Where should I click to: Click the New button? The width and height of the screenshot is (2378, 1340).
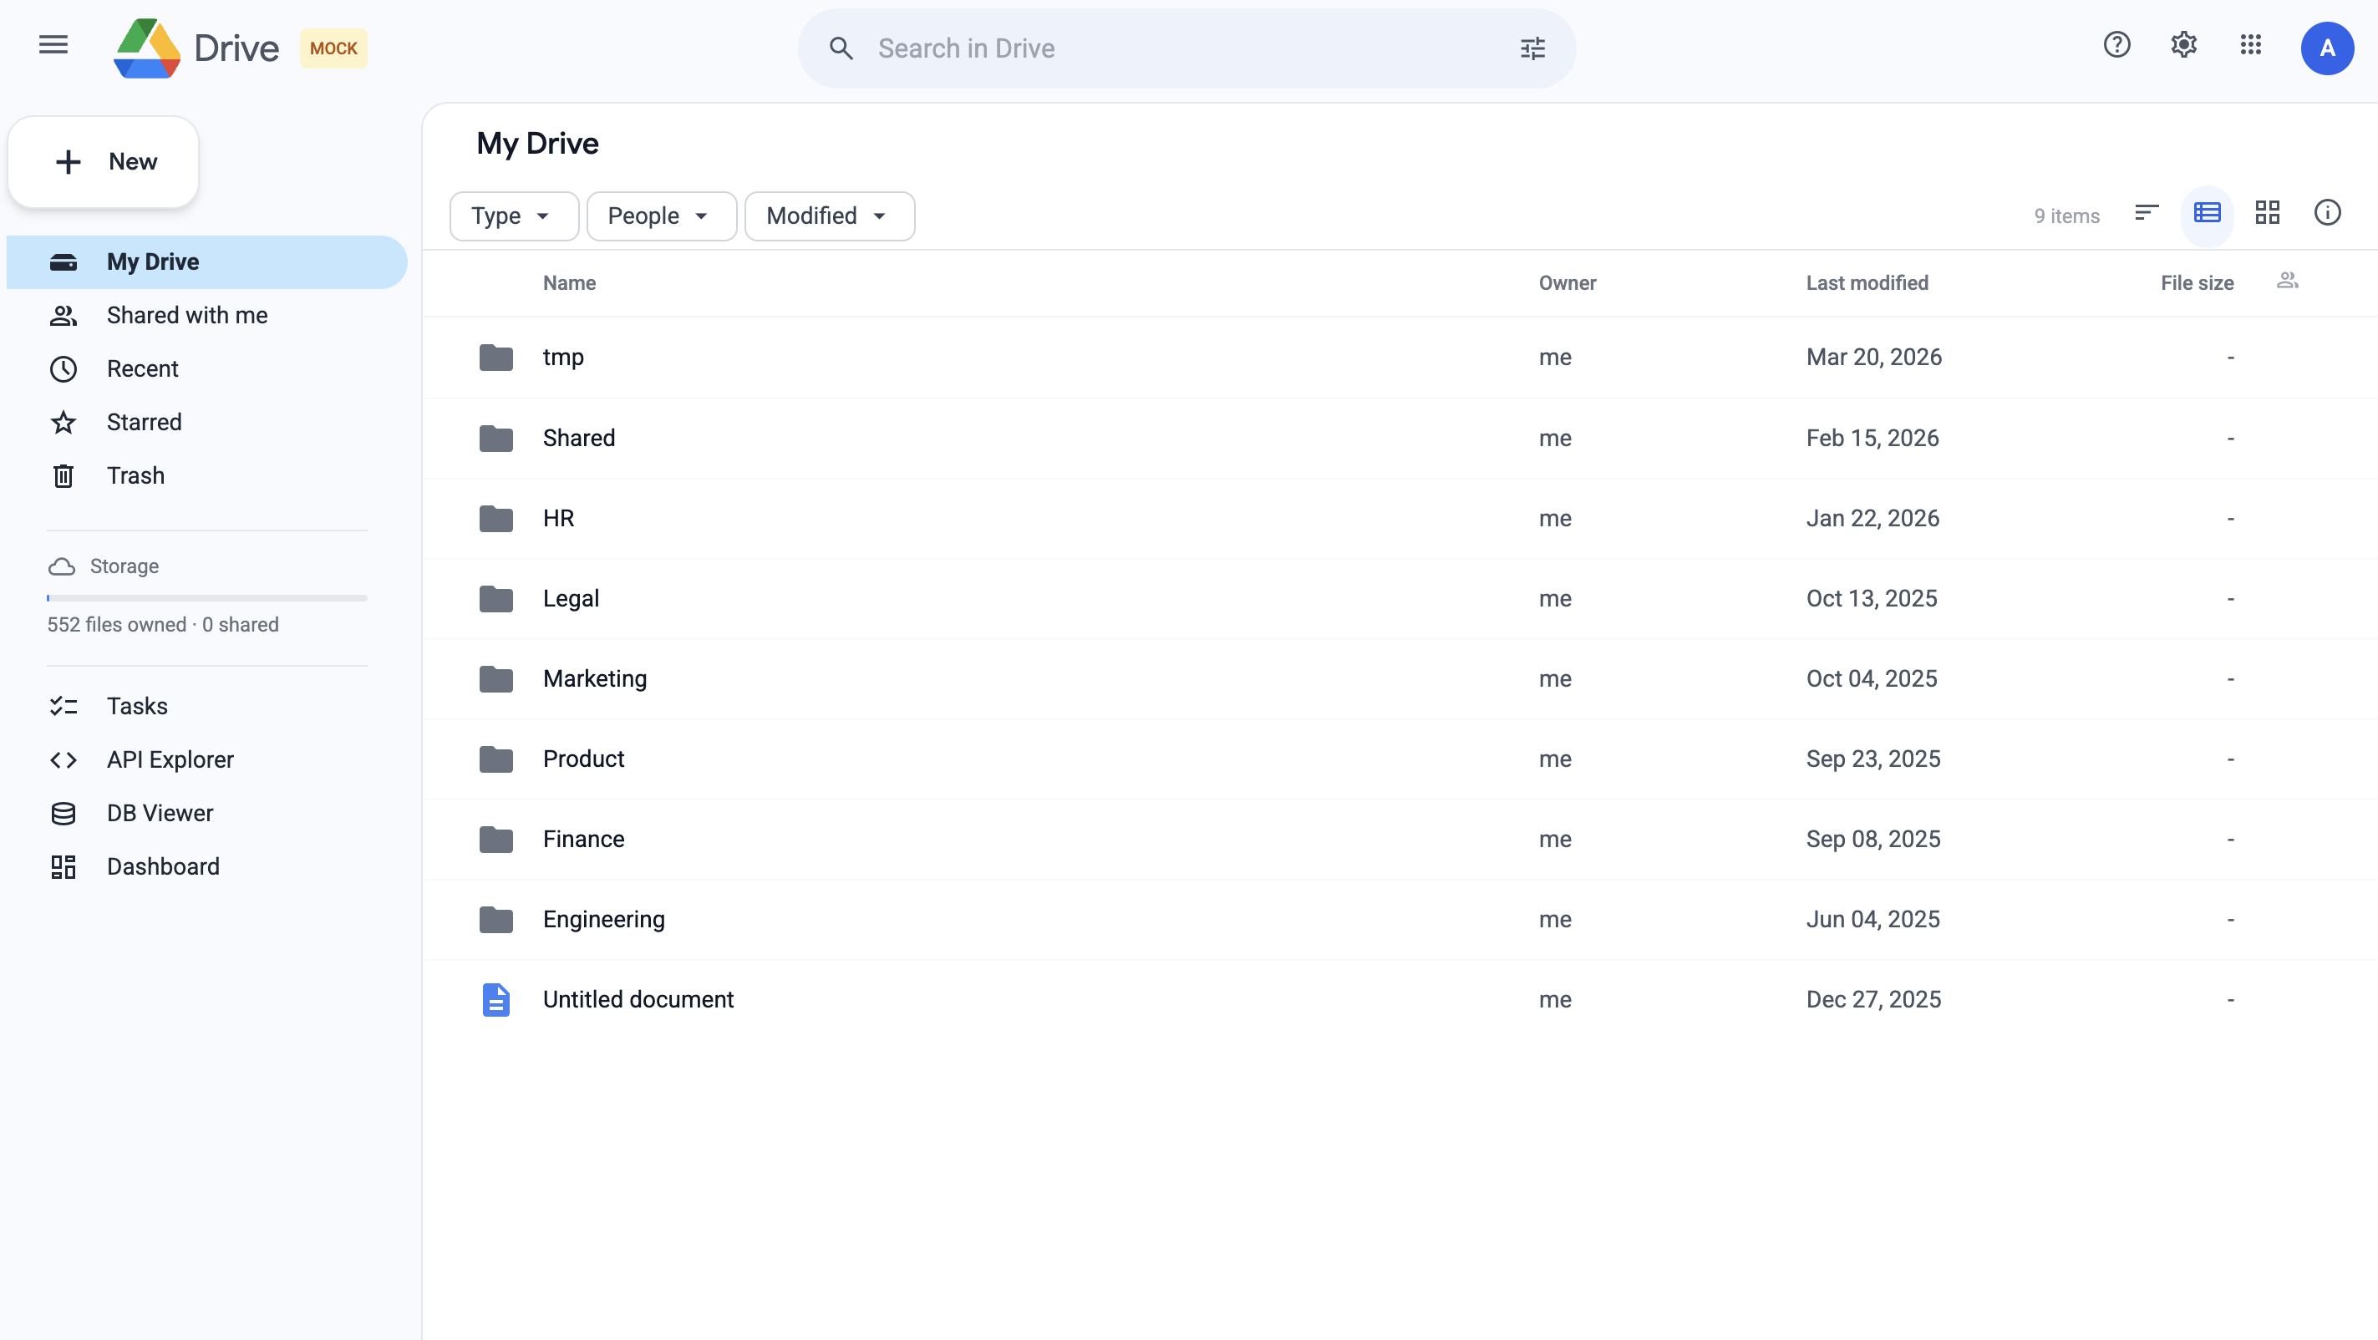point(103,161)
